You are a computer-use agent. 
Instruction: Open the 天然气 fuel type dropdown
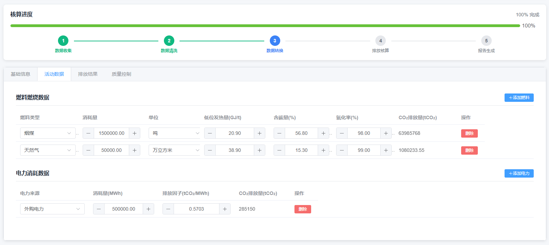tap(48, 150)
